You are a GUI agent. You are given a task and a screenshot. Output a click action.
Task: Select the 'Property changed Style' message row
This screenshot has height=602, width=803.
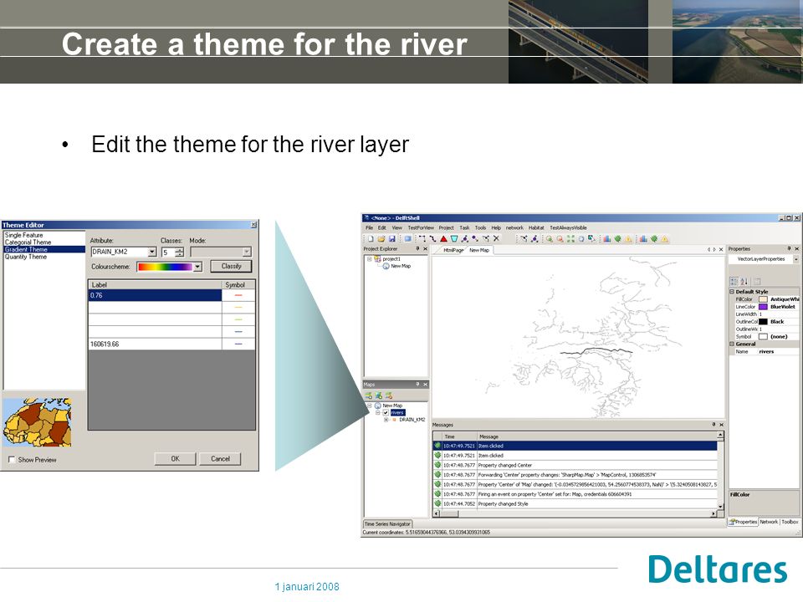tap(575, 503)
